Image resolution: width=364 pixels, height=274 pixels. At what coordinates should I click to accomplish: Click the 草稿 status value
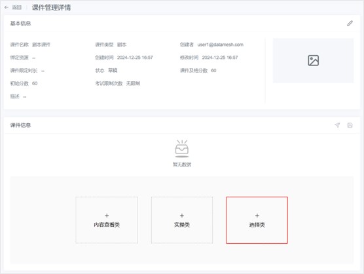coord(113,70)
